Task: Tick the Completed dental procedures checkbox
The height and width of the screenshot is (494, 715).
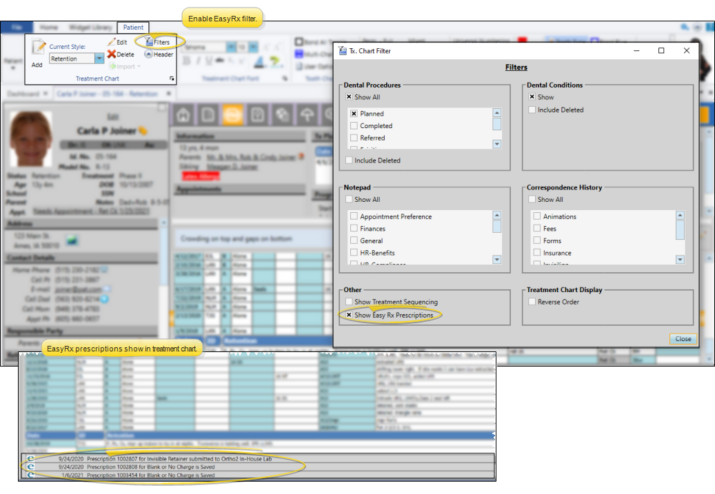Action: tap(354, 126)
